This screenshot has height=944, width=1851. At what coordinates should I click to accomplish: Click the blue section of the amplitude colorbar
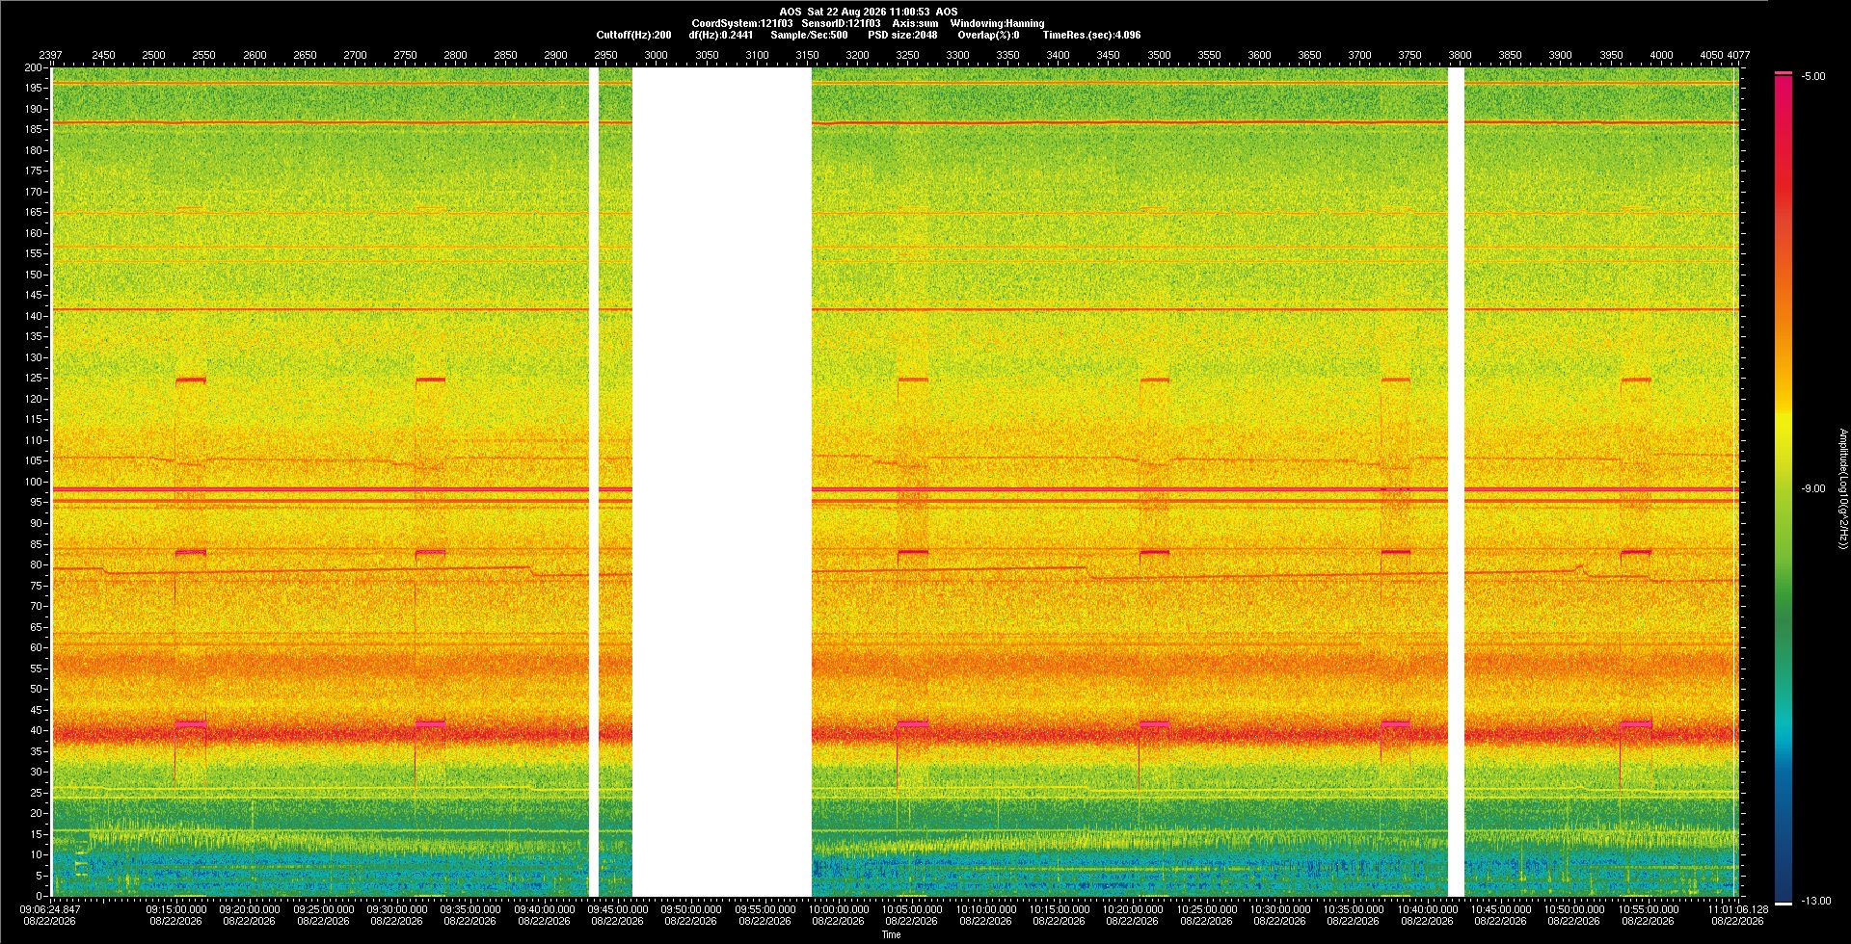pyautogui.click(x=1784, y=838)
